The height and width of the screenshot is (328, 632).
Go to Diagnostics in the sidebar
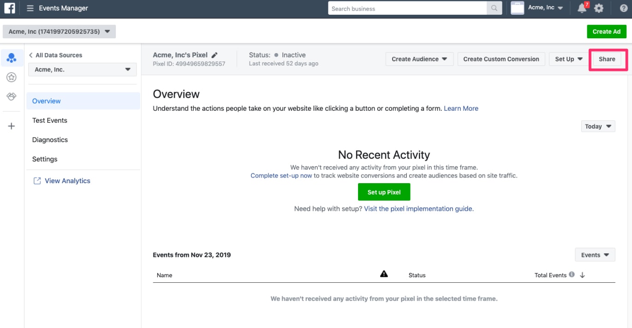[x=50, y=140]
